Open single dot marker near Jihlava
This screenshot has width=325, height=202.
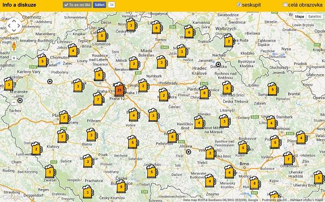(x=188, y=152)
